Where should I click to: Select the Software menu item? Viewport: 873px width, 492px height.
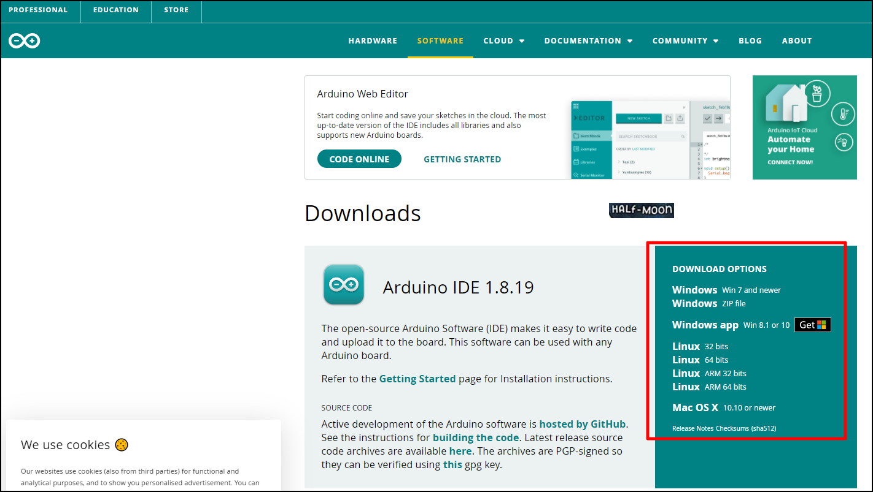[x=440, y=41]
